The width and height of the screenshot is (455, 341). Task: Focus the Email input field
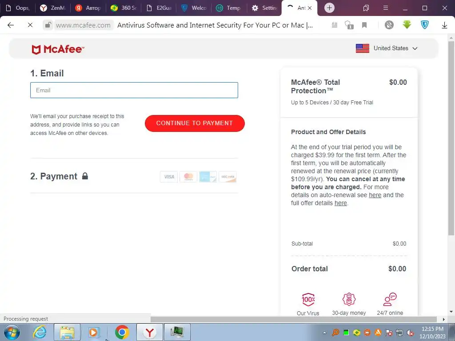pyautogui.click(x=134, y=90)
